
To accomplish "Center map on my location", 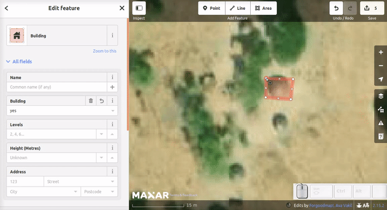I will point(380,79).
